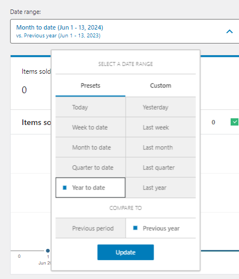This screenshot has height=279, width=239.
Task: Select the Previous period comparison option
Action: point(90,228)
